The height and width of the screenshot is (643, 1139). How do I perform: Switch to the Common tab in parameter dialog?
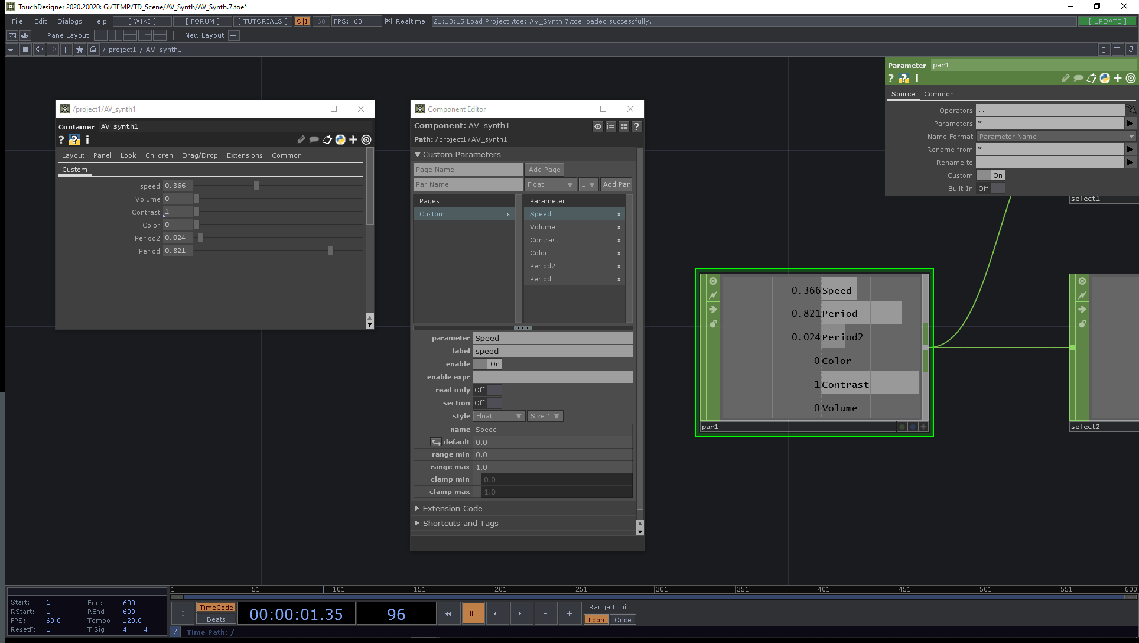pos(938,94)
